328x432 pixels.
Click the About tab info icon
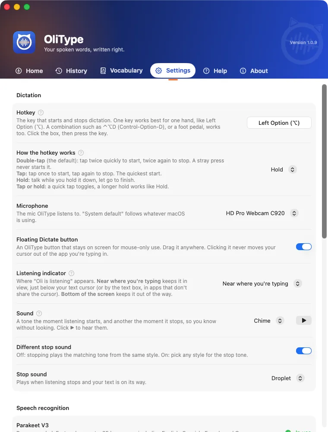243,71
